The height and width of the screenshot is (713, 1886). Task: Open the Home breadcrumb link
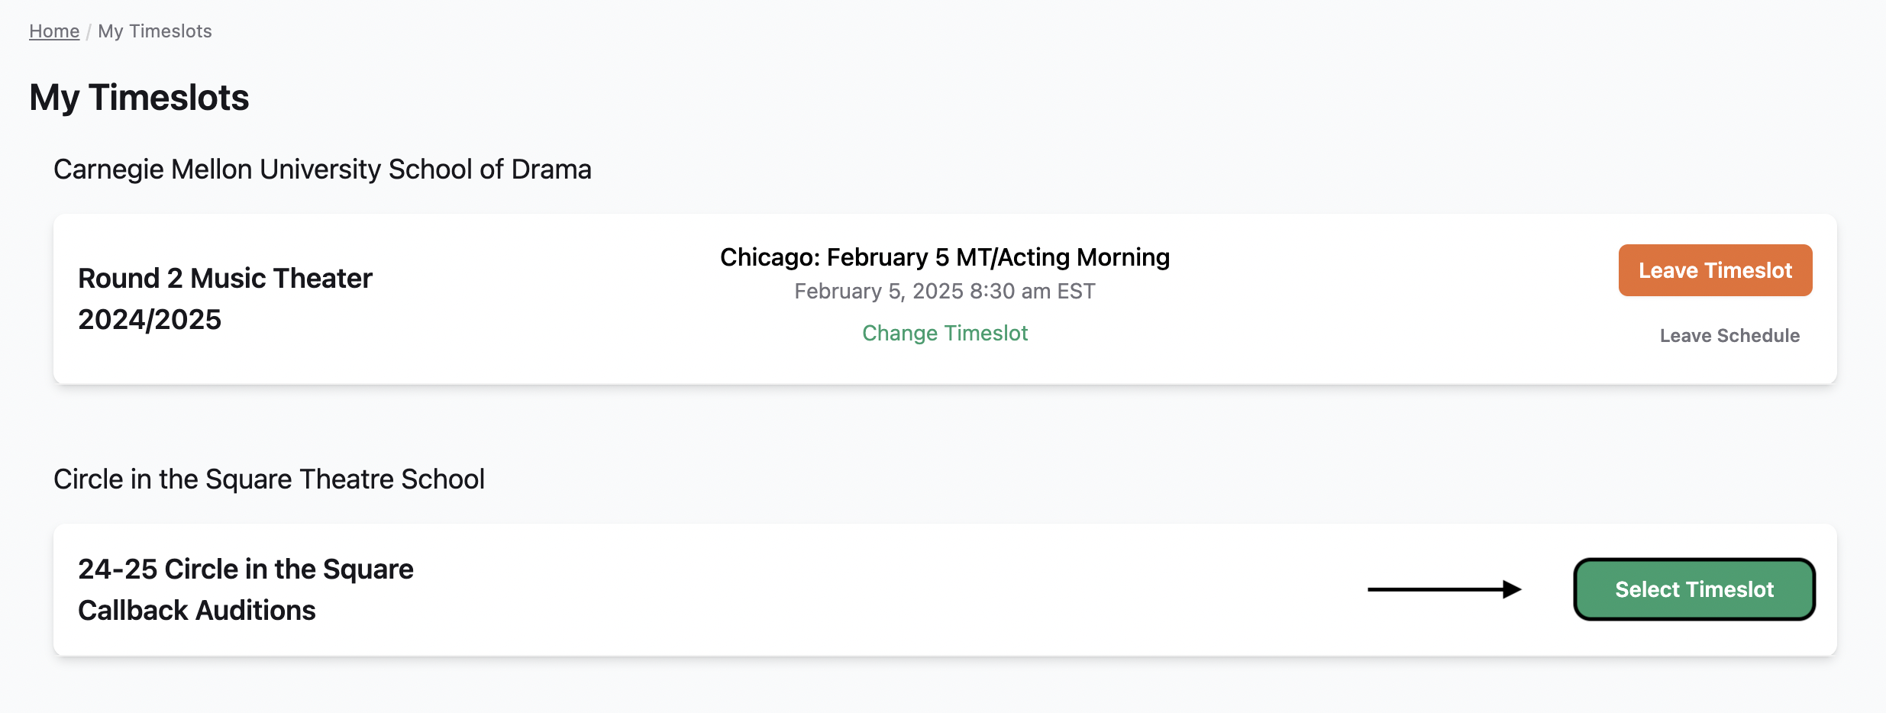[x=54, y=31]
